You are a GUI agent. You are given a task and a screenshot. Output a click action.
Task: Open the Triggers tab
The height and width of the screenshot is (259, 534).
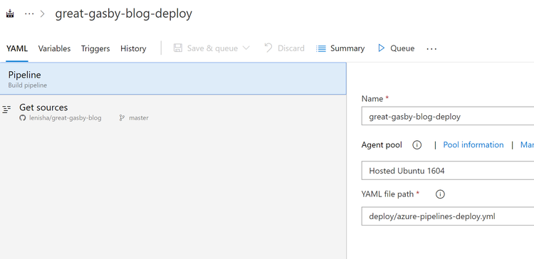tap(95, 48)
